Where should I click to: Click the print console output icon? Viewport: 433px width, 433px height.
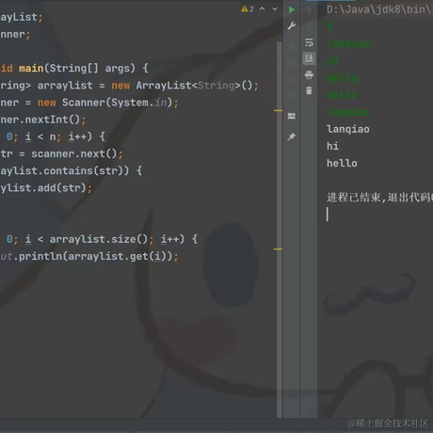tap(309, 74)
